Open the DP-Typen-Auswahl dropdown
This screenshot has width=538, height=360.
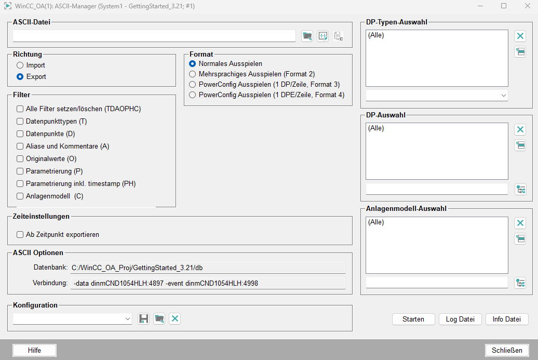(x=437, y=96)
